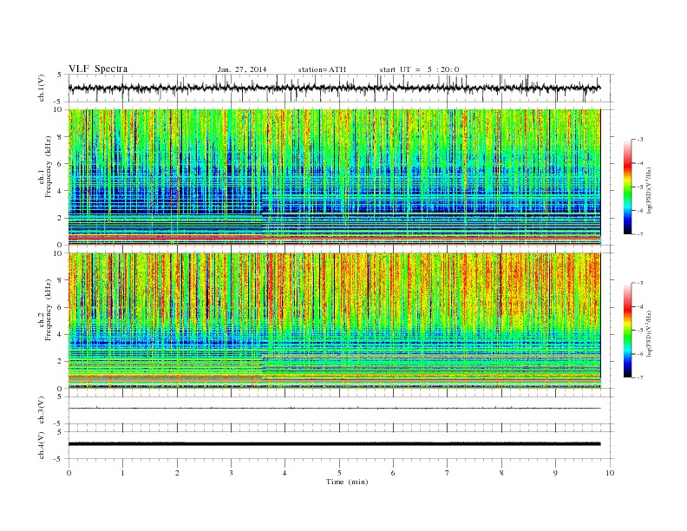The width and height of the screenshot is (687, 531).
Task: Click the "8" kHz tick of ch.1 spectrogram
Action: (x=60, y=137)
